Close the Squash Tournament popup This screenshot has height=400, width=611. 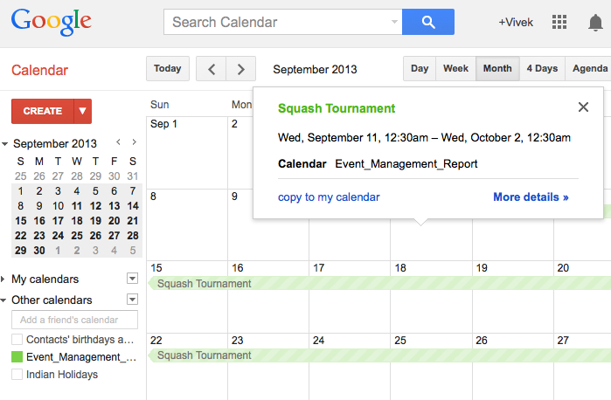point(583,107)
